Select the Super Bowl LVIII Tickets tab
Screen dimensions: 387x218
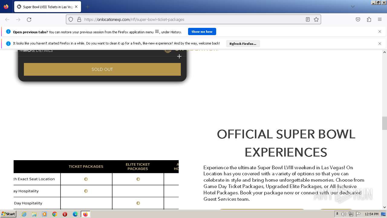point(47,7)
